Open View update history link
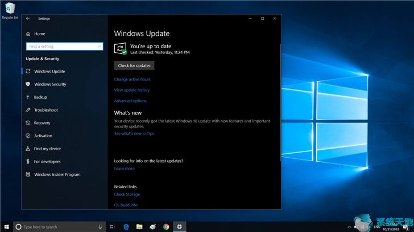The width and height of the screenshot is (414, 232). (x=132, y=90)
